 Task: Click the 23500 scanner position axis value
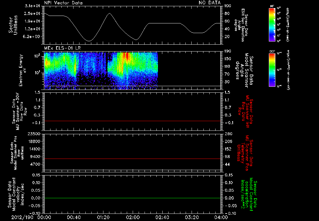pyautogui.click(x=34, y=134)
